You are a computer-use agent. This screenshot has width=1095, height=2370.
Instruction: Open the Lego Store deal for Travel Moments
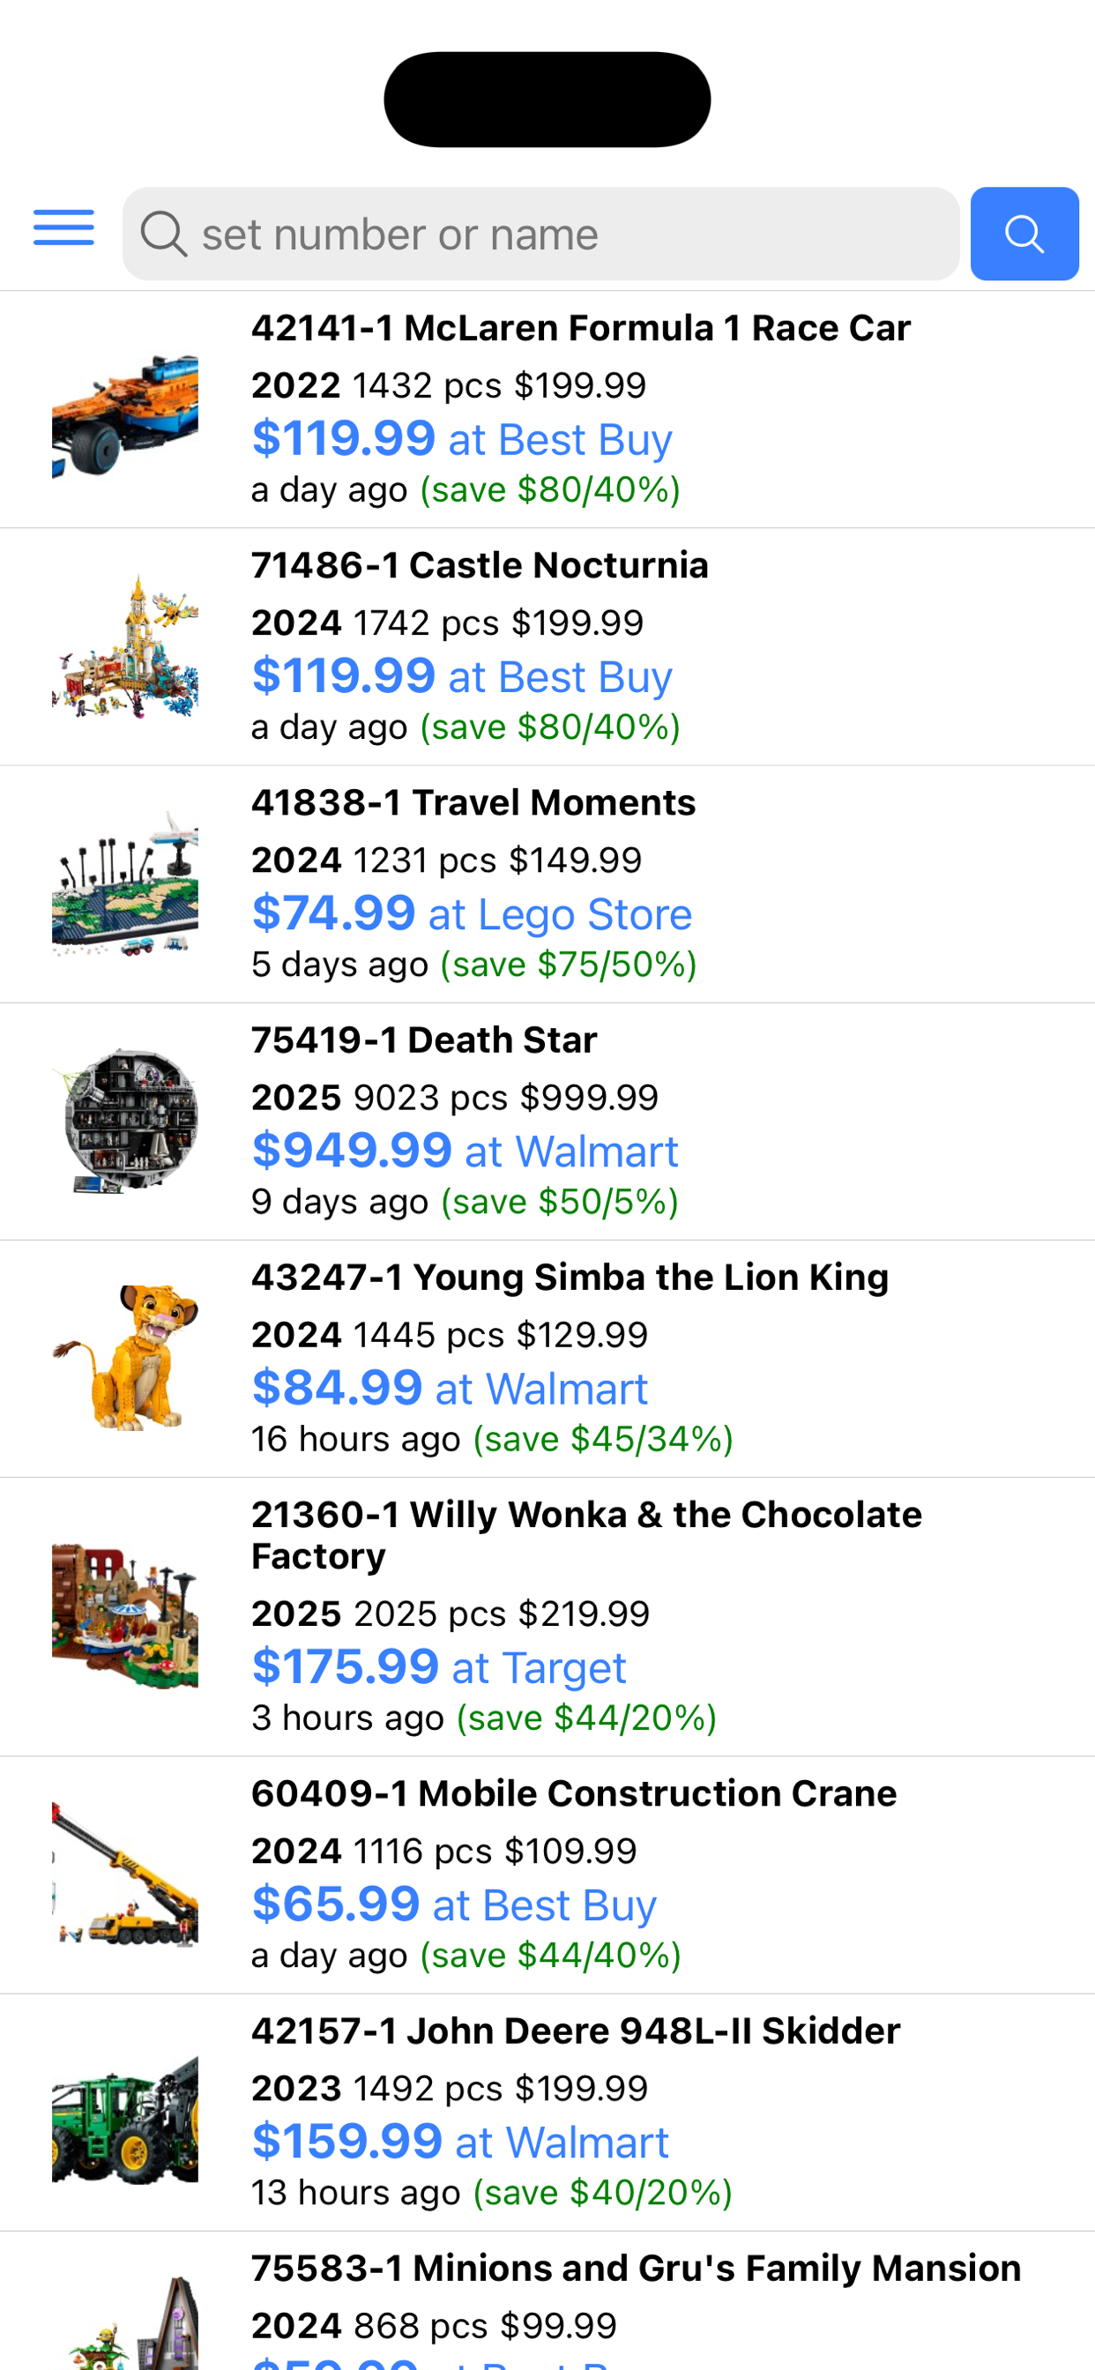(471, 913)
